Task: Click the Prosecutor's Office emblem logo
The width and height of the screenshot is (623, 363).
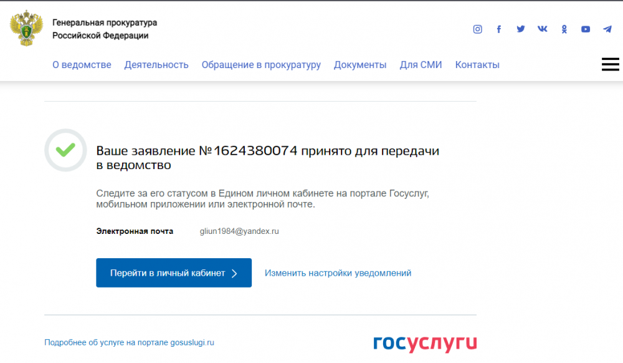Action: [26, 29]
